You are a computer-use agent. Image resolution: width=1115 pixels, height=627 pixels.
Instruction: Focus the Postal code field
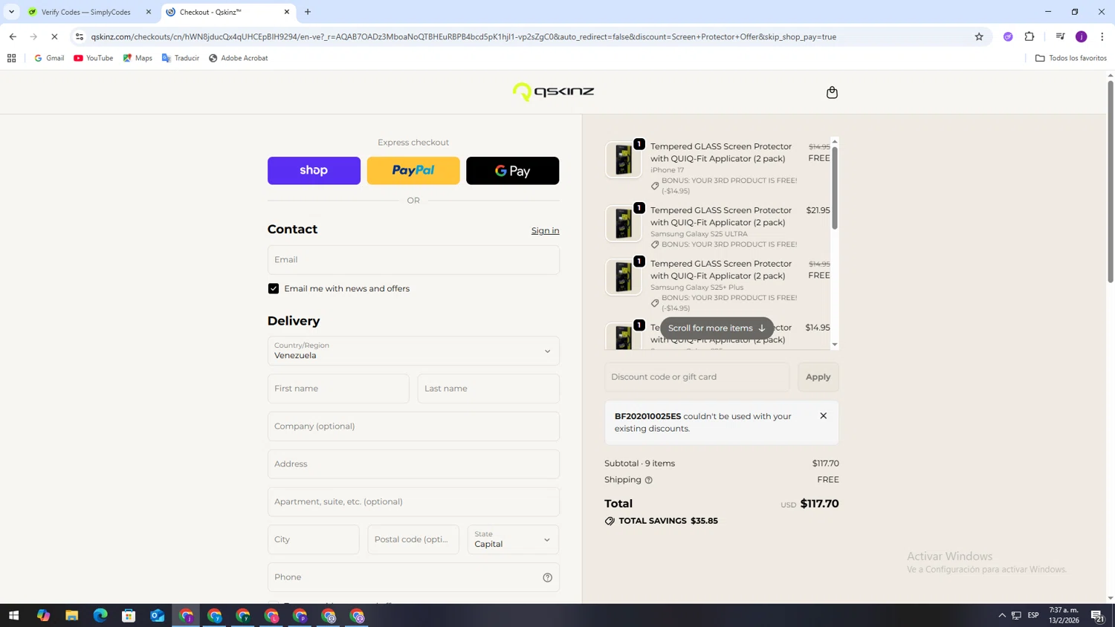(413, 539)
